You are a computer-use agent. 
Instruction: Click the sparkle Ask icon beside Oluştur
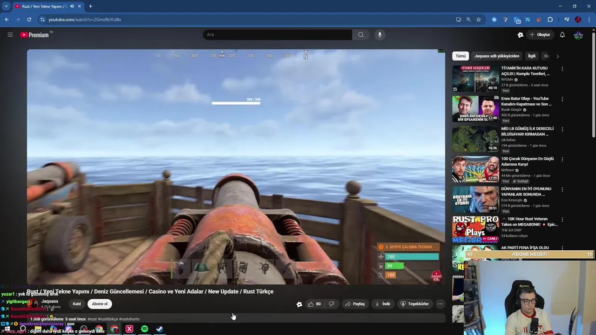[x=520, y=34]
